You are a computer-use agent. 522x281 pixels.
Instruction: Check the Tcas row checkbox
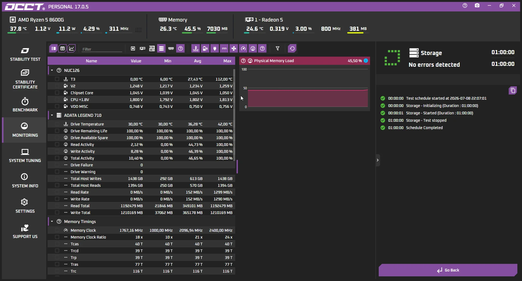pyautogui.click(x=57, y=244)
